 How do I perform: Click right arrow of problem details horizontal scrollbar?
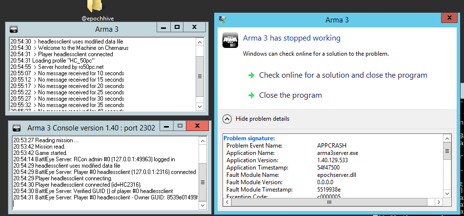(439, 202)
